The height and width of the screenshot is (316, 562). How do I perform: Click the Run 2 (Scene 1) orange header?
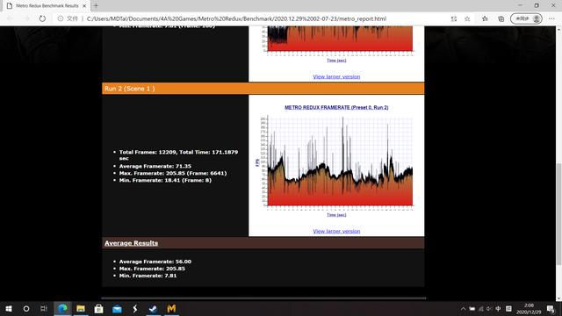(x=263, y=89)
